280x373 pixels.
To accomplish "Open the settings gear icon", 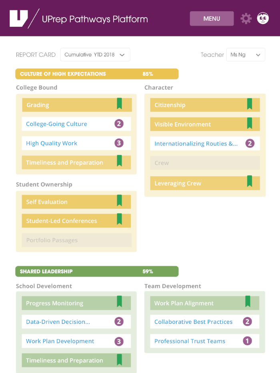I will pyautogui.click(x=246, y=18).
